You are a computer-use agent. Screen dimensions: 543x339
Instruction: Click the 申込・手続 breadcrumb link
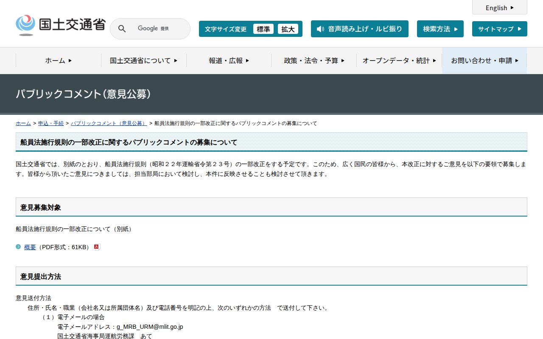click(50, 123)
